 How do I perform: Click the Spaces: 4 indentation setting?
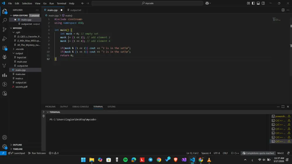click(x=206, y=153)
